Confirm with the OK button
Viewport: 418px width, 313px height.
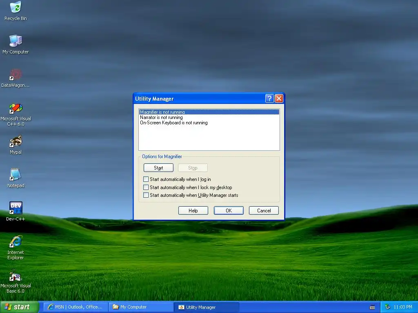229,211
